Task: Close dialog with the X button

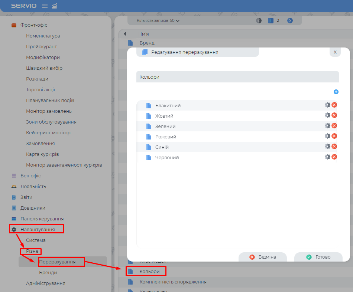Action: 335,52
